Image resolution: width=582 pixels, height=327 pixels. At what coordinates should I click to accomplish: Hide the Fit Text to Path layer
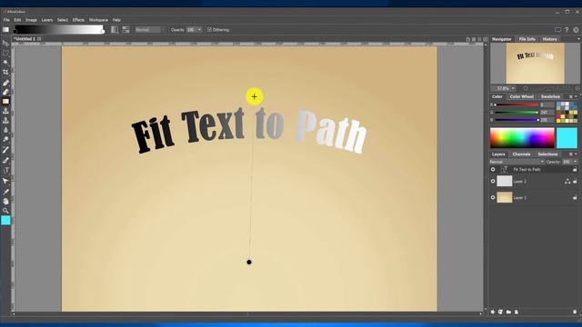(493, 170)
